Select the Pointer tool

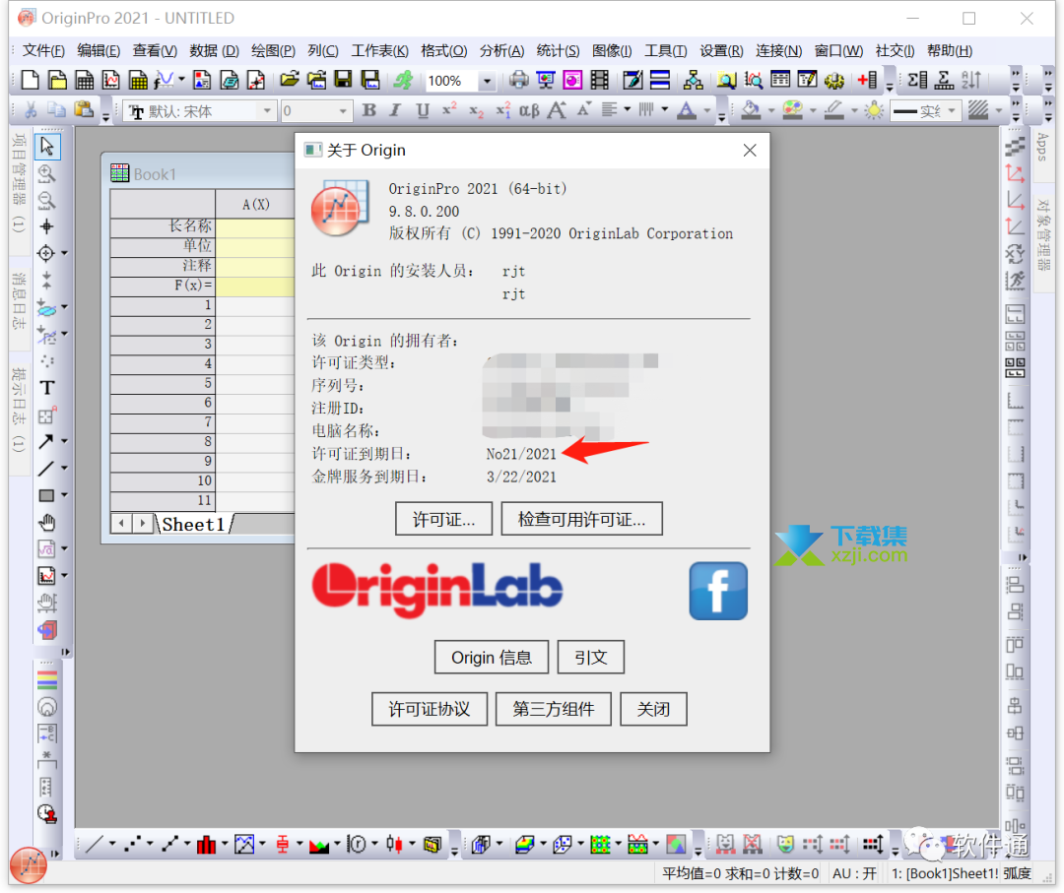tap(47, 147)
